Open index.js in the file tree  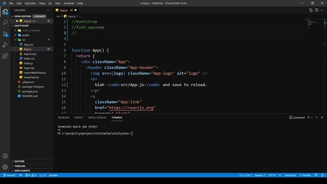coord(28,63)
